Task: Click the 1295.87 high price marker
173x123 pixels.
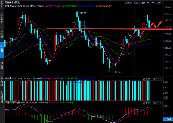Action: pos(82,13)
